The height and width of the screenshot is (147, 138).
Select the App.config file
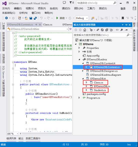(93, 56)
